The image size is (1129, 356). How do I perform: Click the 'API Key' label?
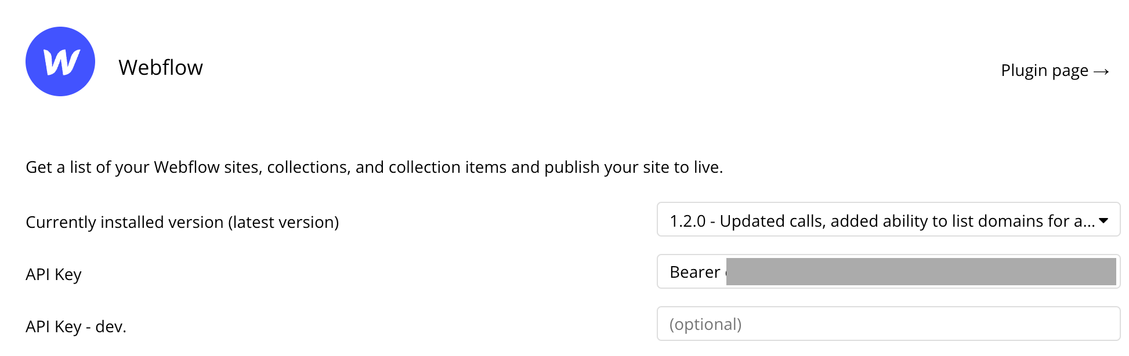point(53,274)
